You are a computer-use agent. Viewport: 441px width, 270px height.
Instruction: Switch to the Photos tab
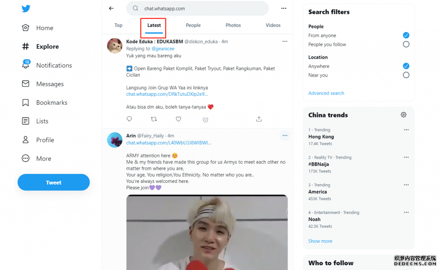click(233, 25)
